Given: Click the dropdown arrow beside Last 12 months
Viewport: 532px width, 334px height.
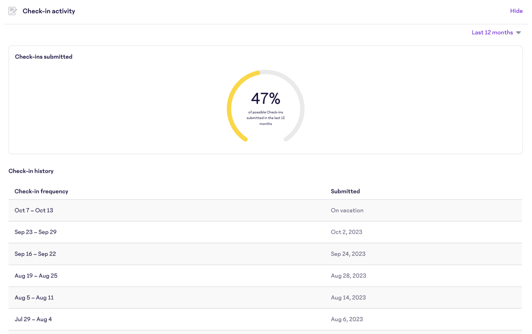Looking at the screenshot, I should pyautogui.click(x=518, y=33).
